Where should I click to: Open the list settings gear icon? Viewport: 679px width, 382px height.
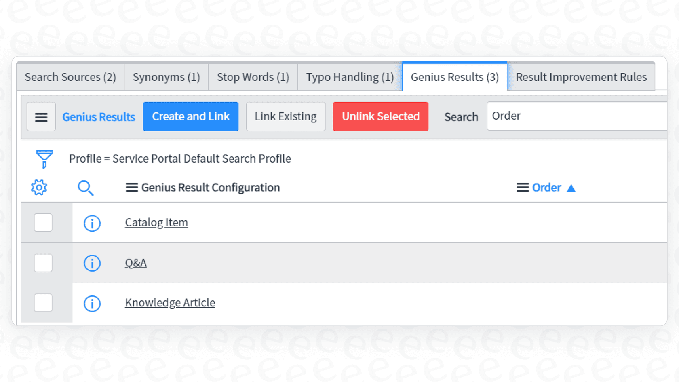(38, 187)
